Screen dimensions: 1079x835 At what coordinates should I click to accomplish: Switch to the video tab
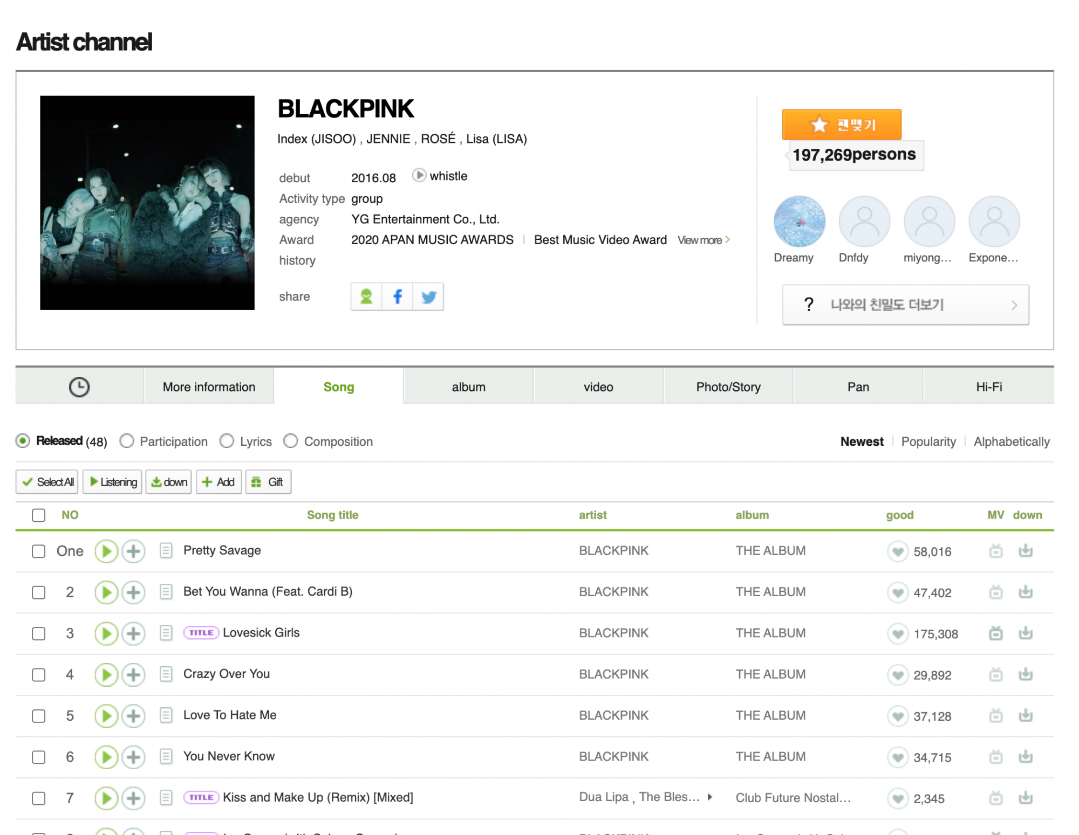coord(598,387)
